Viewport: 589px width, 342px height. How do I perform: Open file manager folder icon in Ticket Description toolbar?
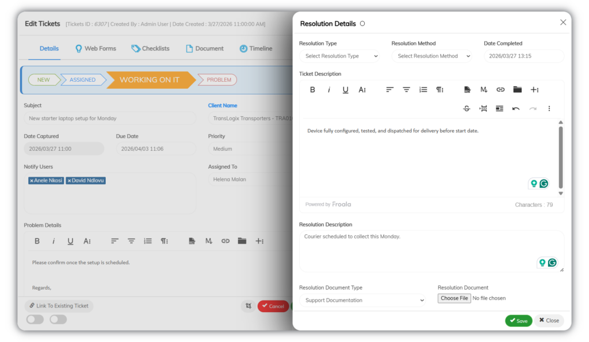pyautogui.click(x=517, y=89)
